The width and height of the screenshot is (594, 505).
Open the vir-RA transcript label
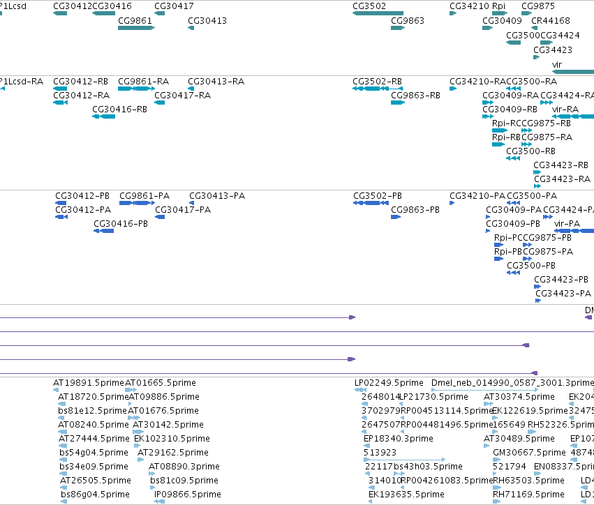(x=565, y=110)
